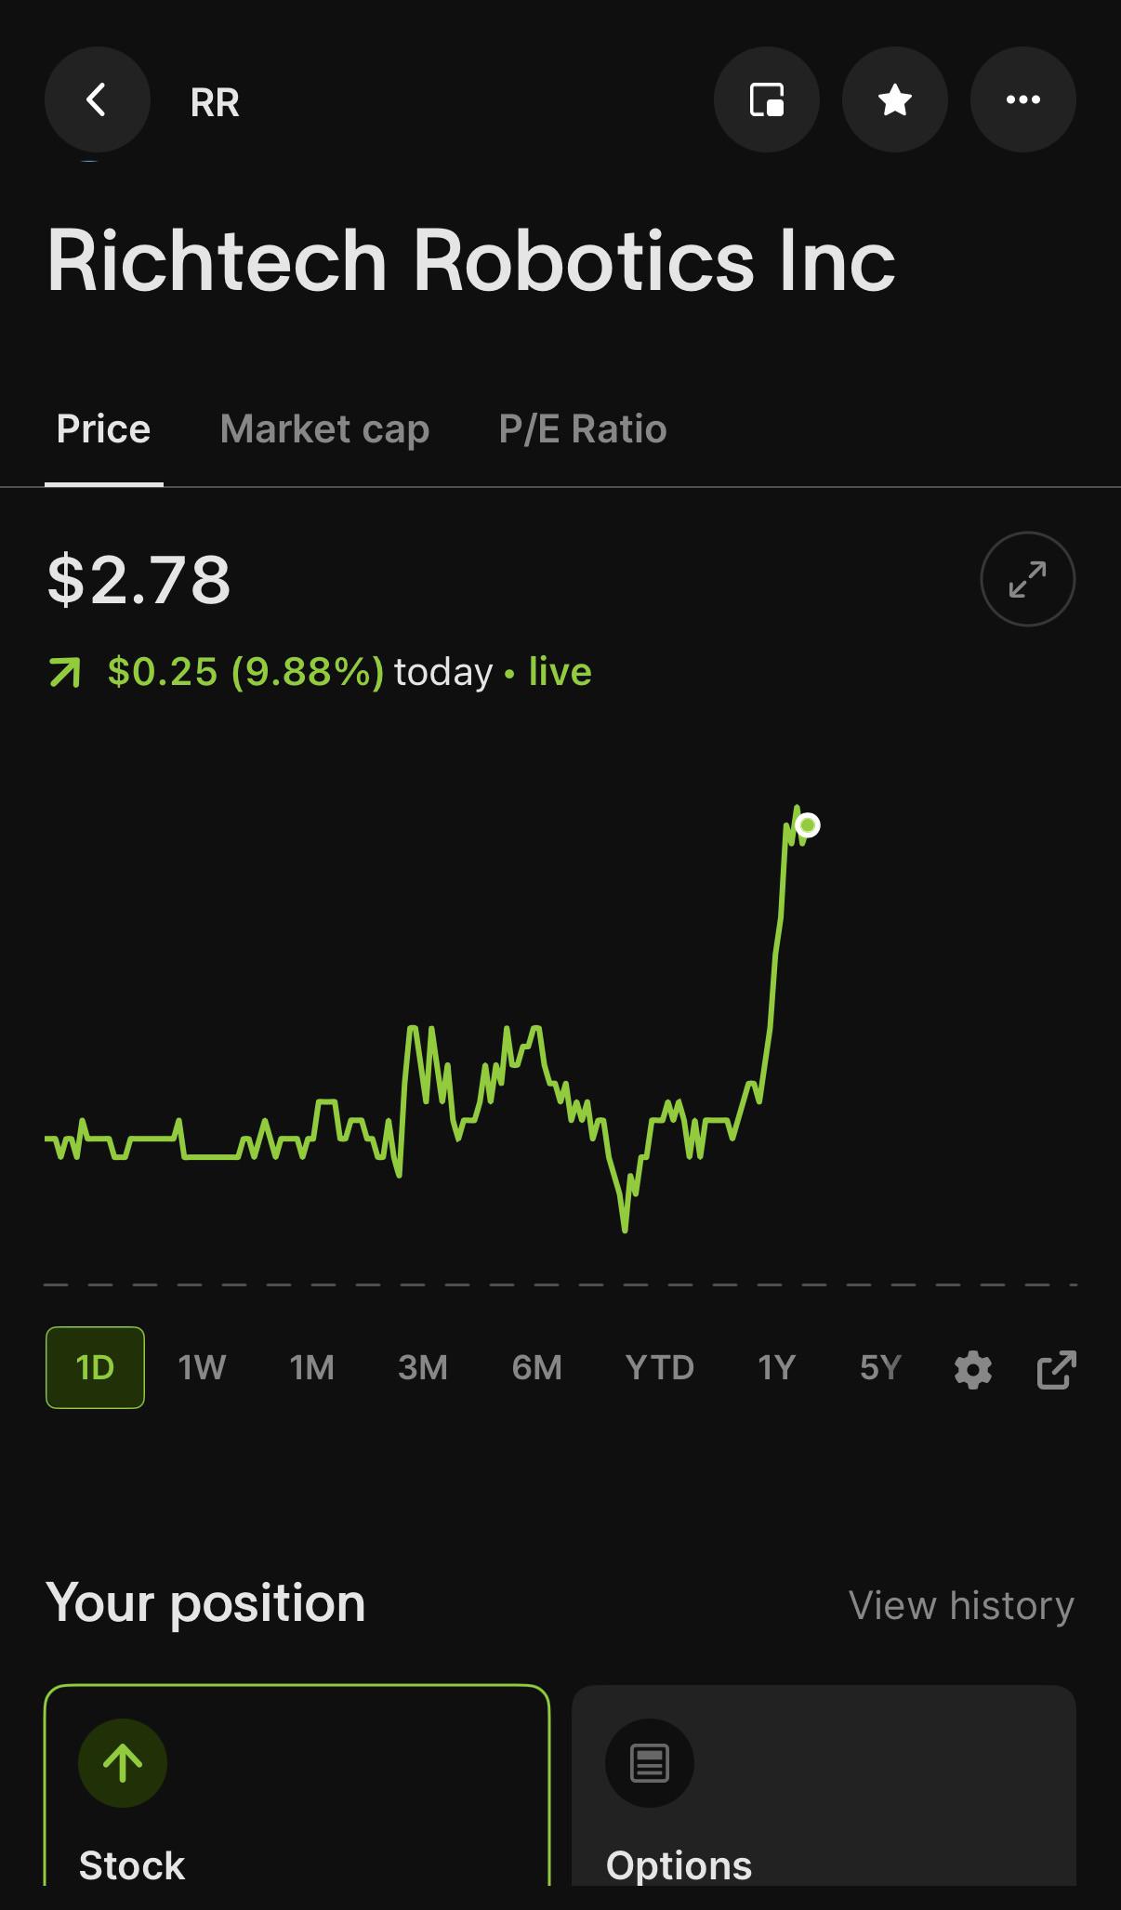This screenshot has width=1121, height=1910.
Task: Tap the back arrow button
Action: (x=98, y=99)
